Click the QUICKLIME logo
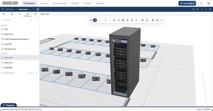 click(x=10, y=3)
